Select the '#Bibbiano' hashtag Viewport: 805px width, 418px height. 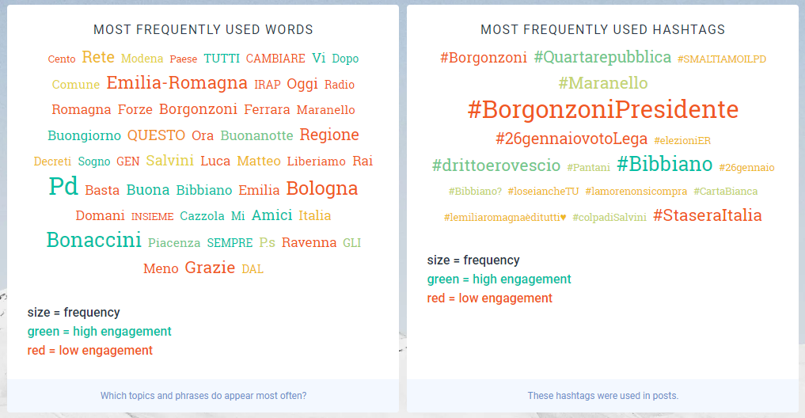[x=664, y=165]
